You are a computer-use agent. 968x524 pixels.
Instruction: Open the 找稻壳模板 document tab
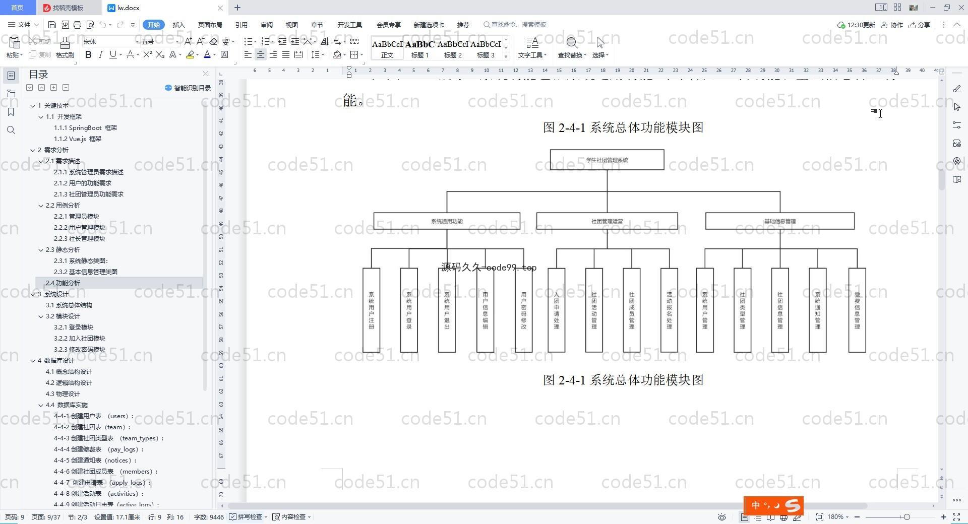[69, 8]
